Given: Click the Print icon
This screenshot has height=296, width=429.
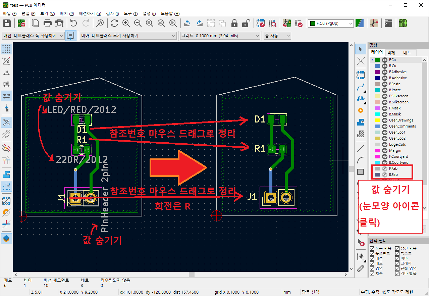Looking at the screenshot, I should coord(48,23).
